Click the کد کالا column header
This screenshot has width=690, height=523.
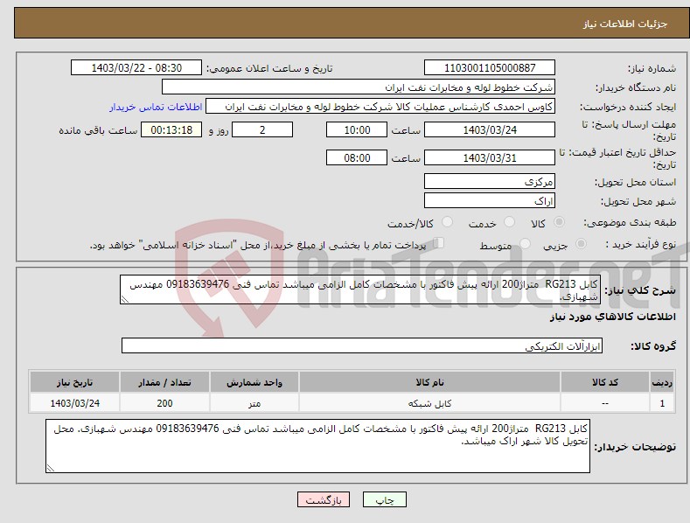[605, 382]
